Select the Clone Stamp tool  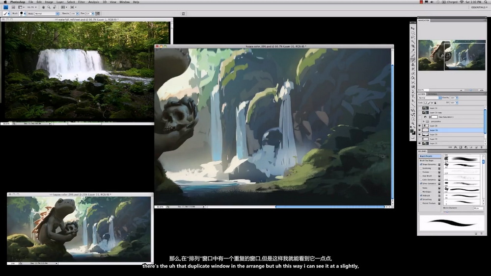413,64
